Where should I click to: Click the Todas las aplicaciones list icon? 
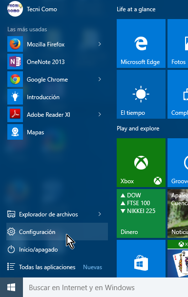11,267
